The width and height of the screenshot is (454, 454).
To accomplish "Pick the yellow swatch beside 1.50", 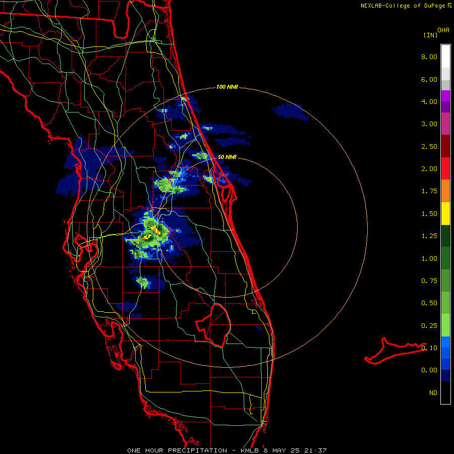I will [x=445, y=213].
